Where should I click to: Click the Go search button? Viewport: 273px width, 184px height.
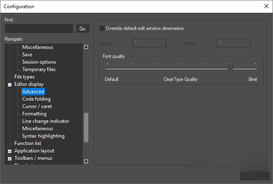[x=83, y=28]
